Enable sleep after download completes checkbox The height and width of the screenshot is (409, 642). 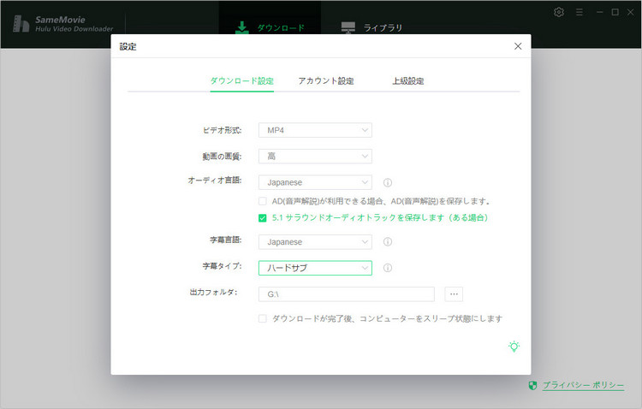pyautogui.click(x=263, y=318)
